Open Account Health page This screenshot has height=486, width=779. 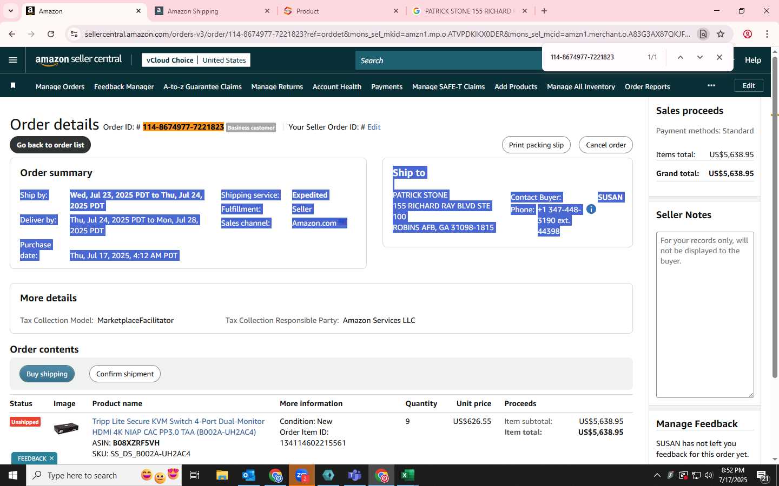(337, 86)
